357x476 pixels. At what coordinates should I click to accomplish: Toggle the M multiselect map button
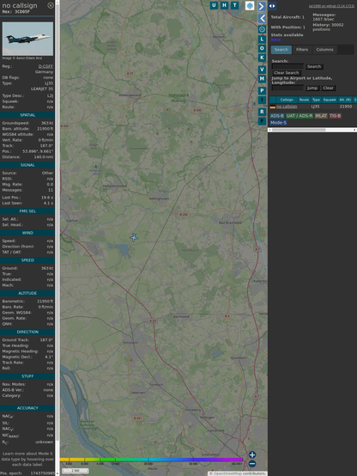point(262,79)
